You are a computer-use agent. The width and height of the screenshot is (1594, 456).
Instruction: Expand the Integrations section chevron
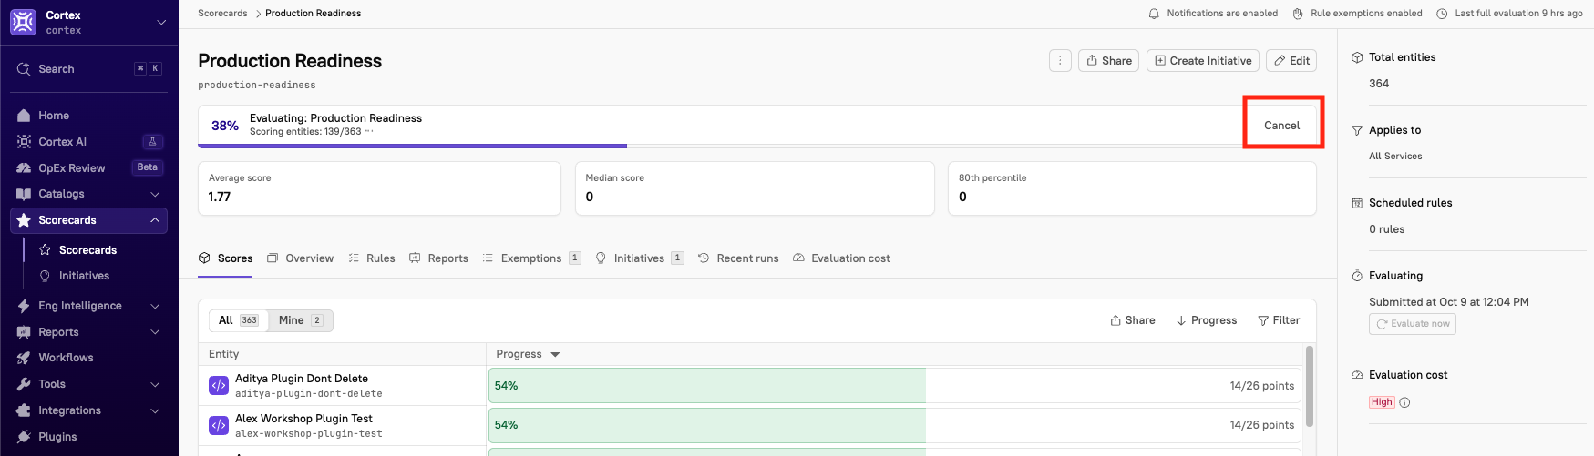click(x=155, y=410)
